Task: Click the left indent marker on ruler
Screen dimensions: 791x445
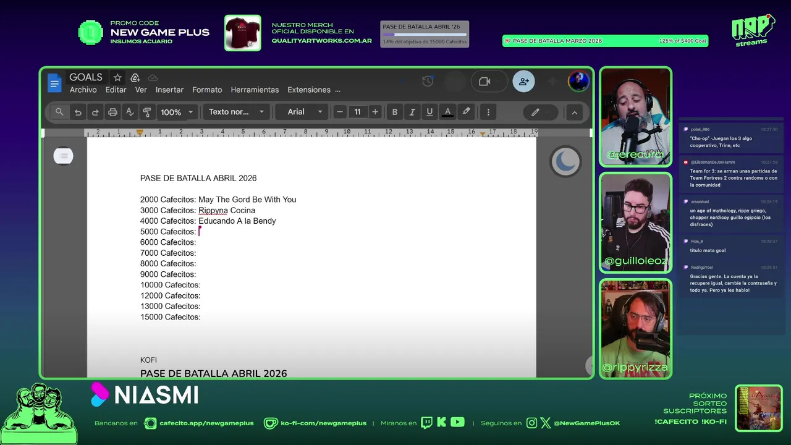Action: (140, 132)
